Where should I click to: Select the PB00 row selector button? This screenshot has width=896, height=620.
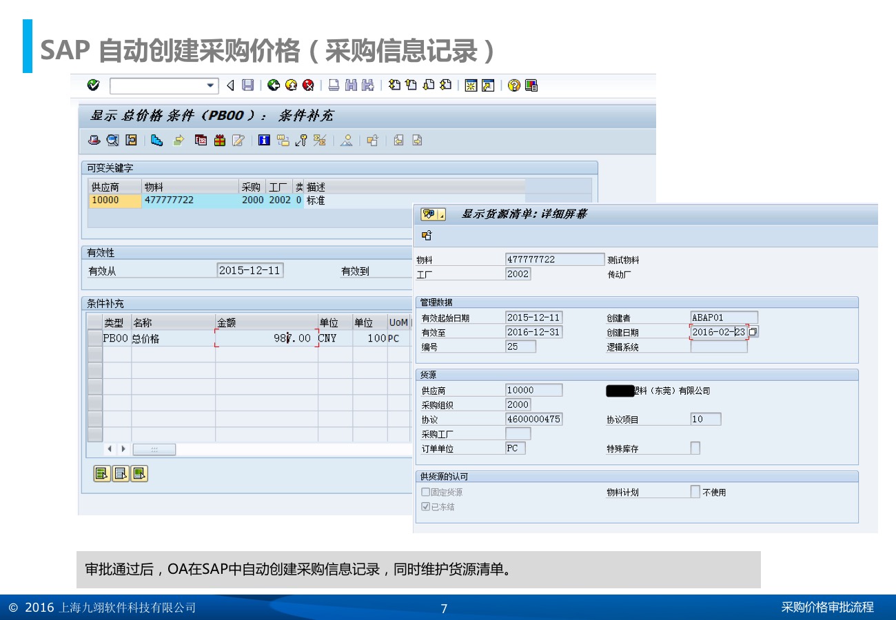point(94,338)
